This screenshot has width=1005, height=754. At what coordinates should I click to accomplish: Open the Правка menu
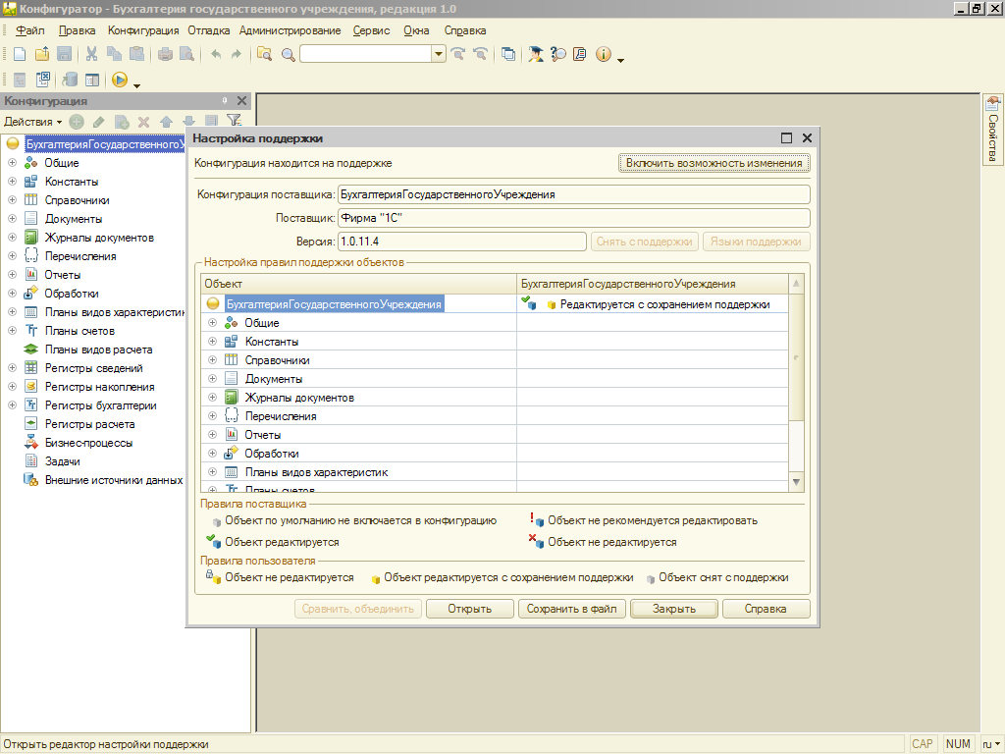77,30
